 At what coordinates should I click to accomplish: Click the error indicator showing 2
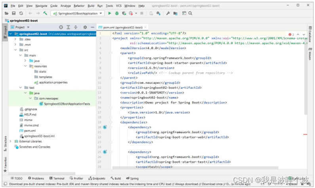[x=291, y=35]
